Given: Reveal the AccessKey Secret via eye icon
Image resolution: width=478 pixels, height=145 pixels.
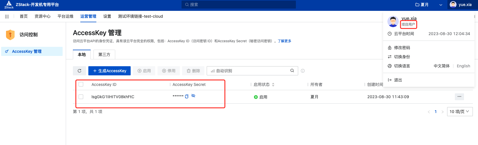Looking at the screenshot, I should pos(193,96).
